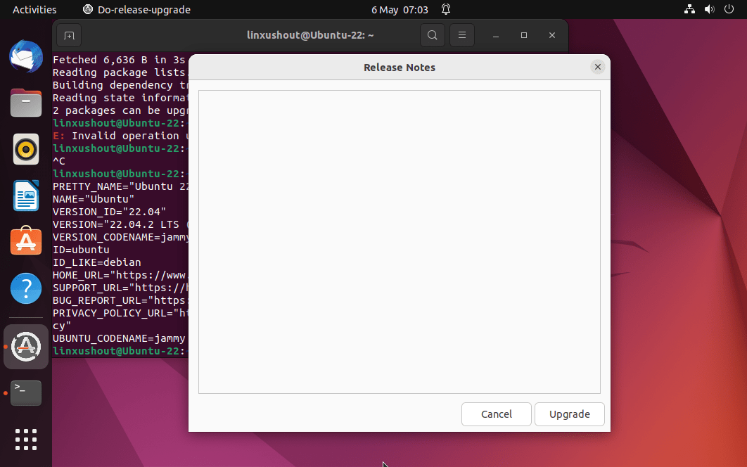Image resolution: width=747 pixels, height=467 pixels.
Task: Close the Release Notes dialog with X
Action: 597,68
